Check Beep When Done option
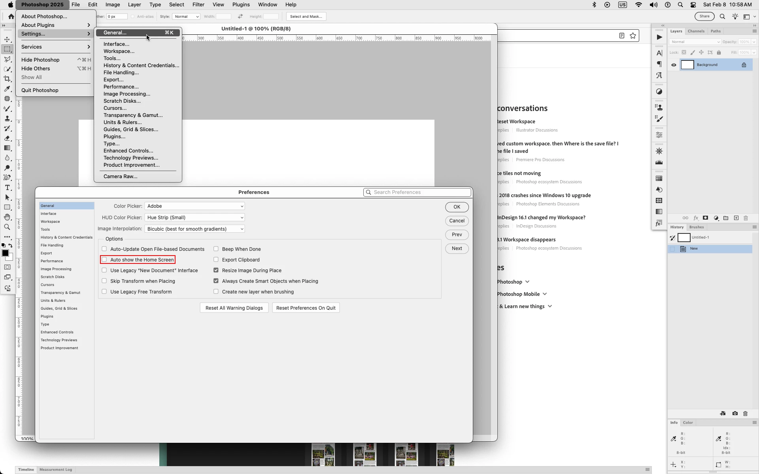 [x=216, y=249]
